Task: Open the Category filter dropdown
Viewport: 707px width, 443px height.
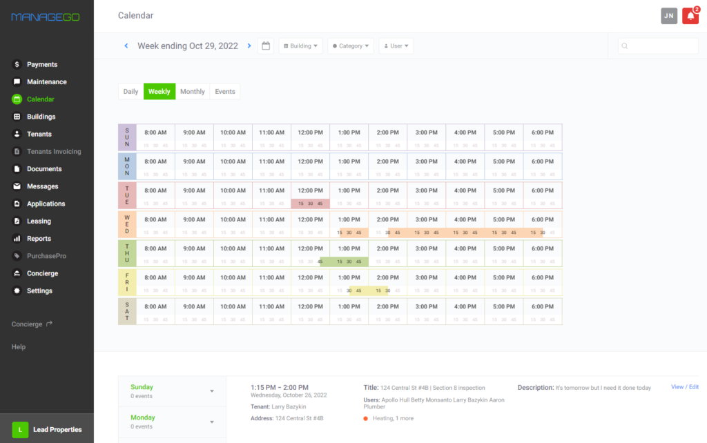Action: pyautogui.click(x=350, y=46)
